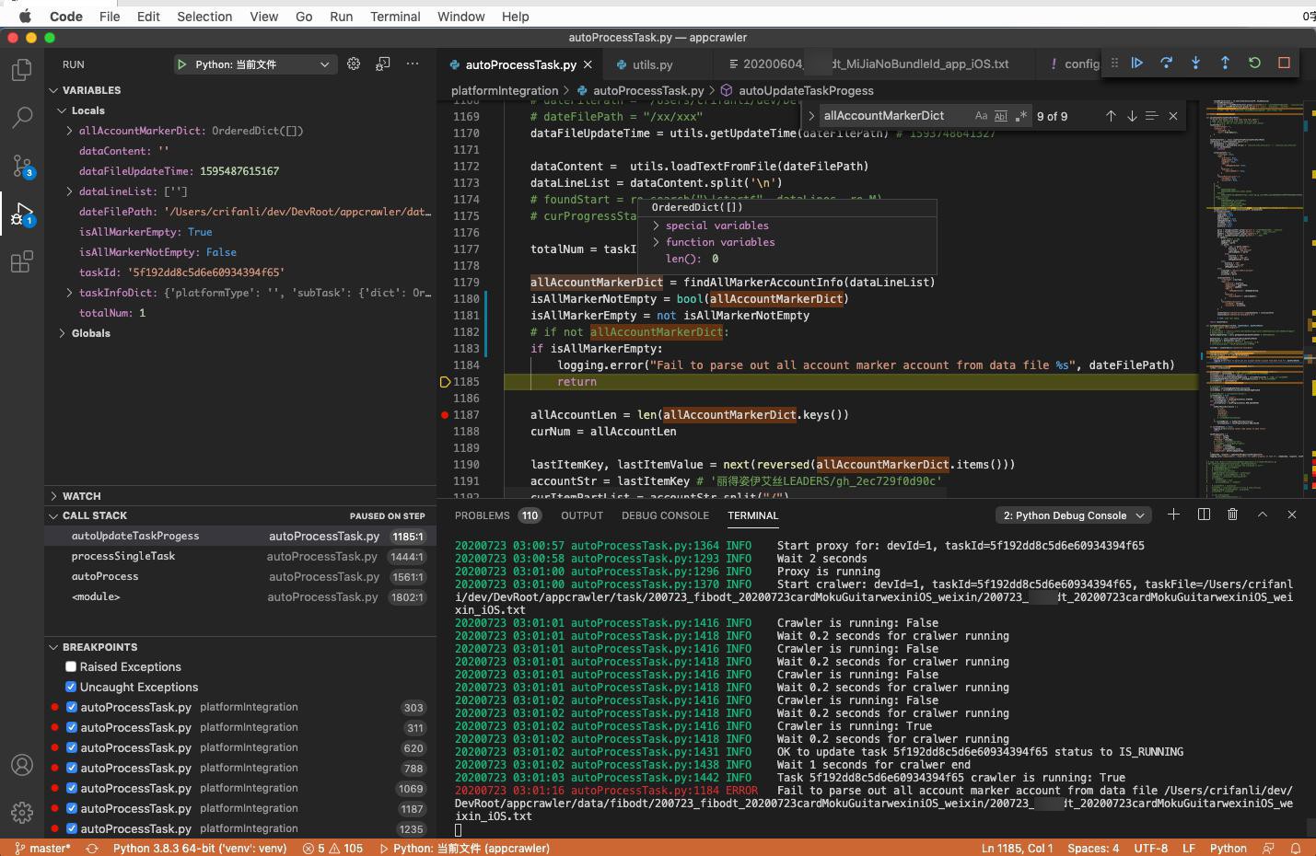The height and width of the screenshot is (856, 1316).
Task: Open the Source Control view in activity bar
Action: point(21,166)
